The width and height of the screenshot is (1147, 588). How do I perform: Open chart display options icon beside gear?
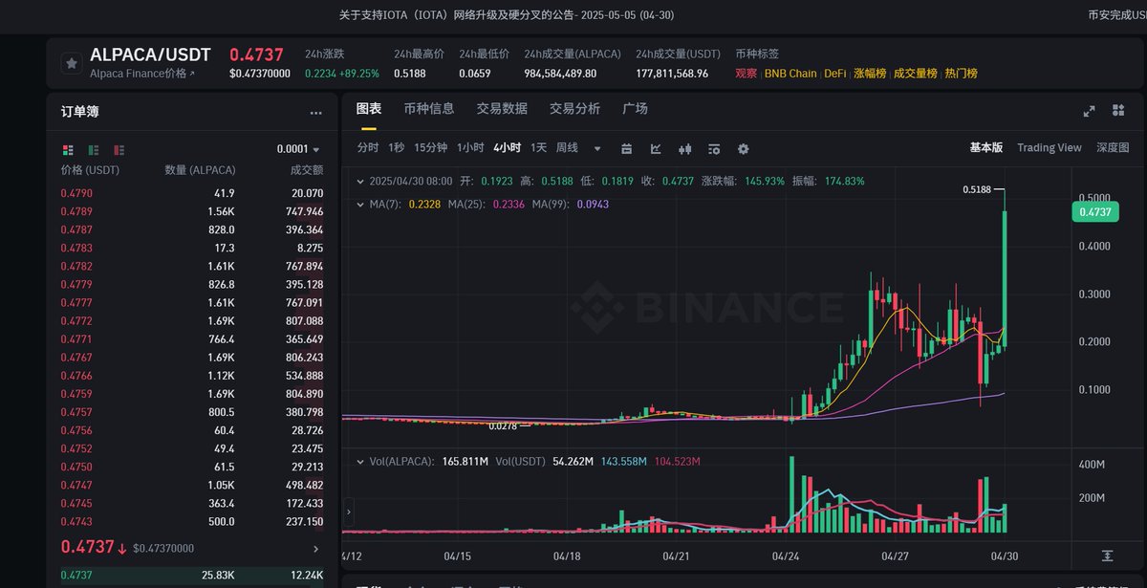714,148
